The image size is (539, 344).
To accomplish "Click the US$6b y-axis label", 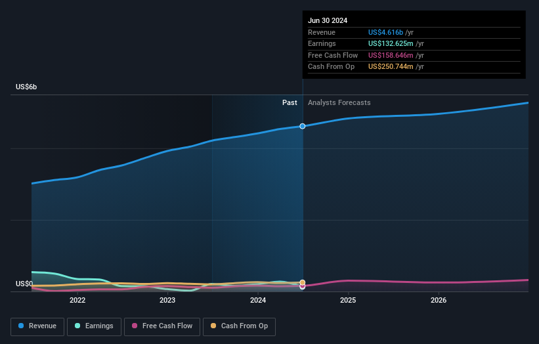I will tap(26, 87).
